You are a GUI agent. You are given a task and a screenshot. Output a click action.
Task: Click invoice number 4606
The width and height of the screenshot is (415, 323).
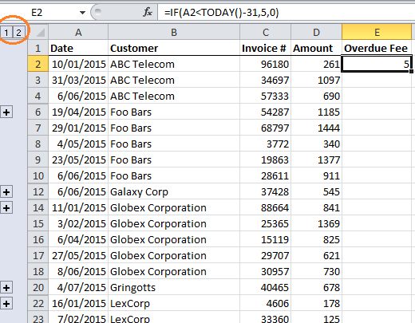pos(266,303)
